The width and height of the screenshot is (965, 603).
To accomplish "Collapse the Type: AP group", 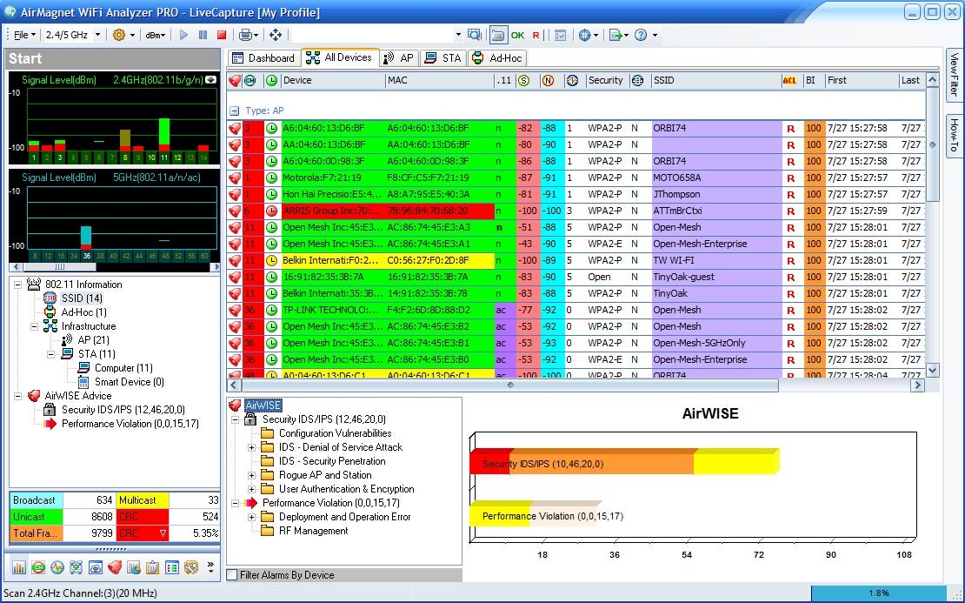I will (x=234, y=111).
